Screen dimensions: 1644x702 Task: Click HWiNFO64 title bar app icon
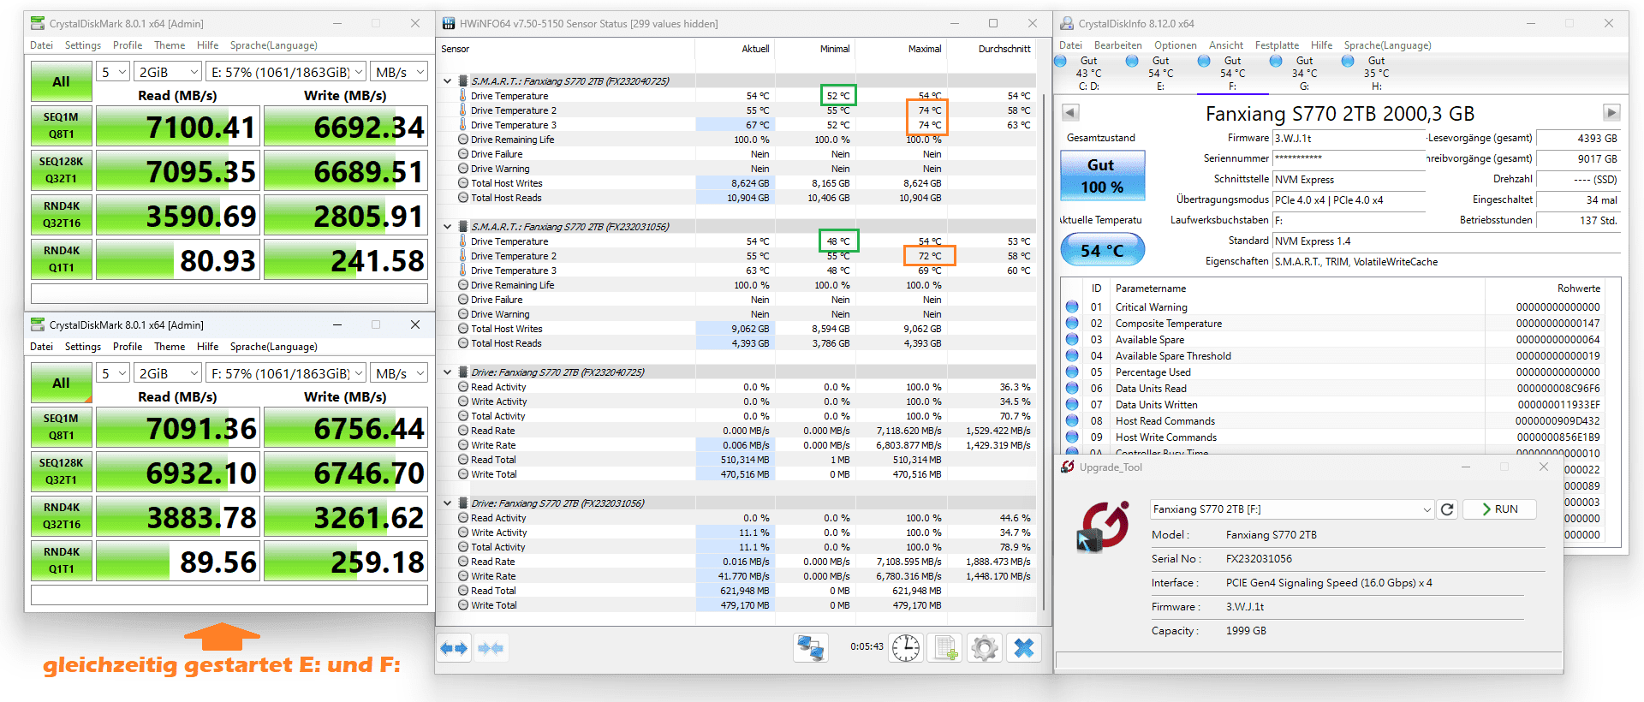[449, 23]
